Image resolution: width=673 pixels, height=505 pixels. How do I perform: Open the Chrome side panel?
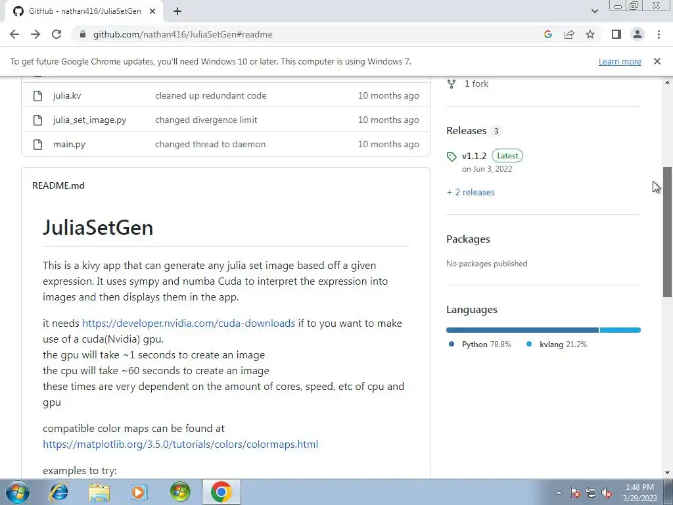click(x=616, y=34)
